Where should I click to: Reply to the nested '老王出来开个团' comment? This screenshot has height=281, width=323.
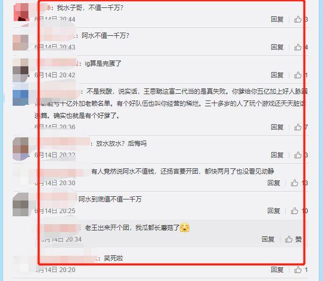coord(268,239)
